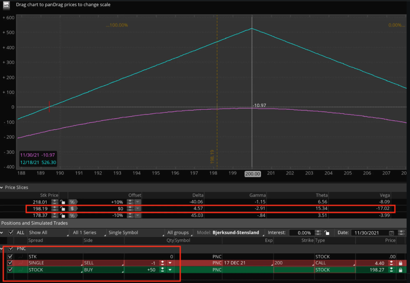Click the Interest 0.00% input field
Viewport: 410px width, 283px height.
coord(301,233)
